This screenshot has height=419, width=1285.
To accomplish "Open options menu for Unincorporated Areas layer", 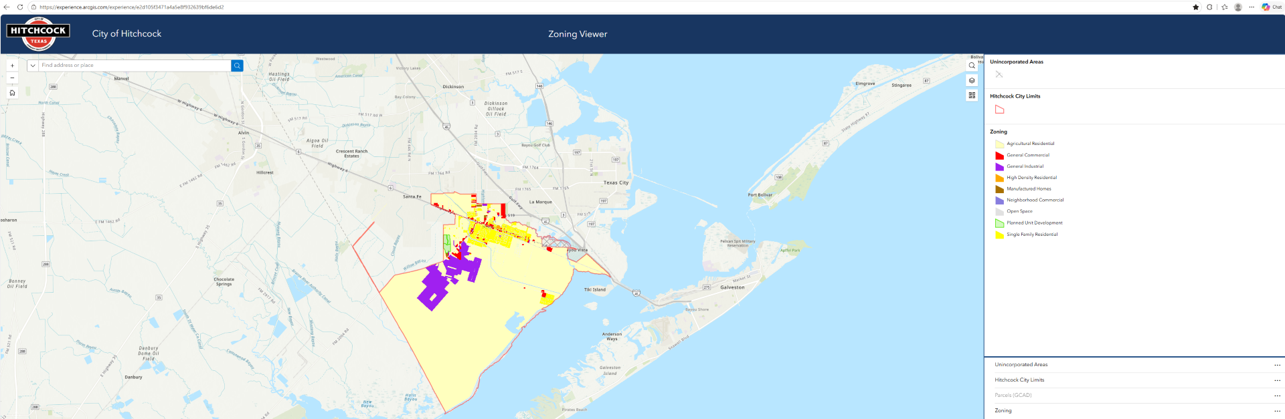I will [1277, 365].
